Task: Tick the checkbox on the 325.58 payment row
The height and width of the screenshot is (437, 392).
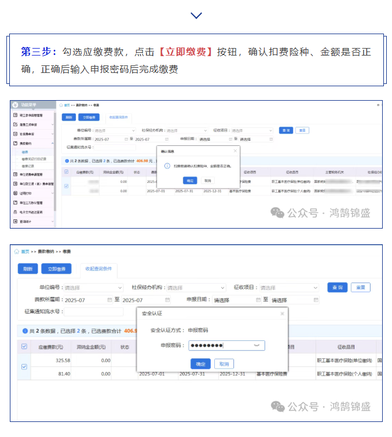Action: pos(24,366)
